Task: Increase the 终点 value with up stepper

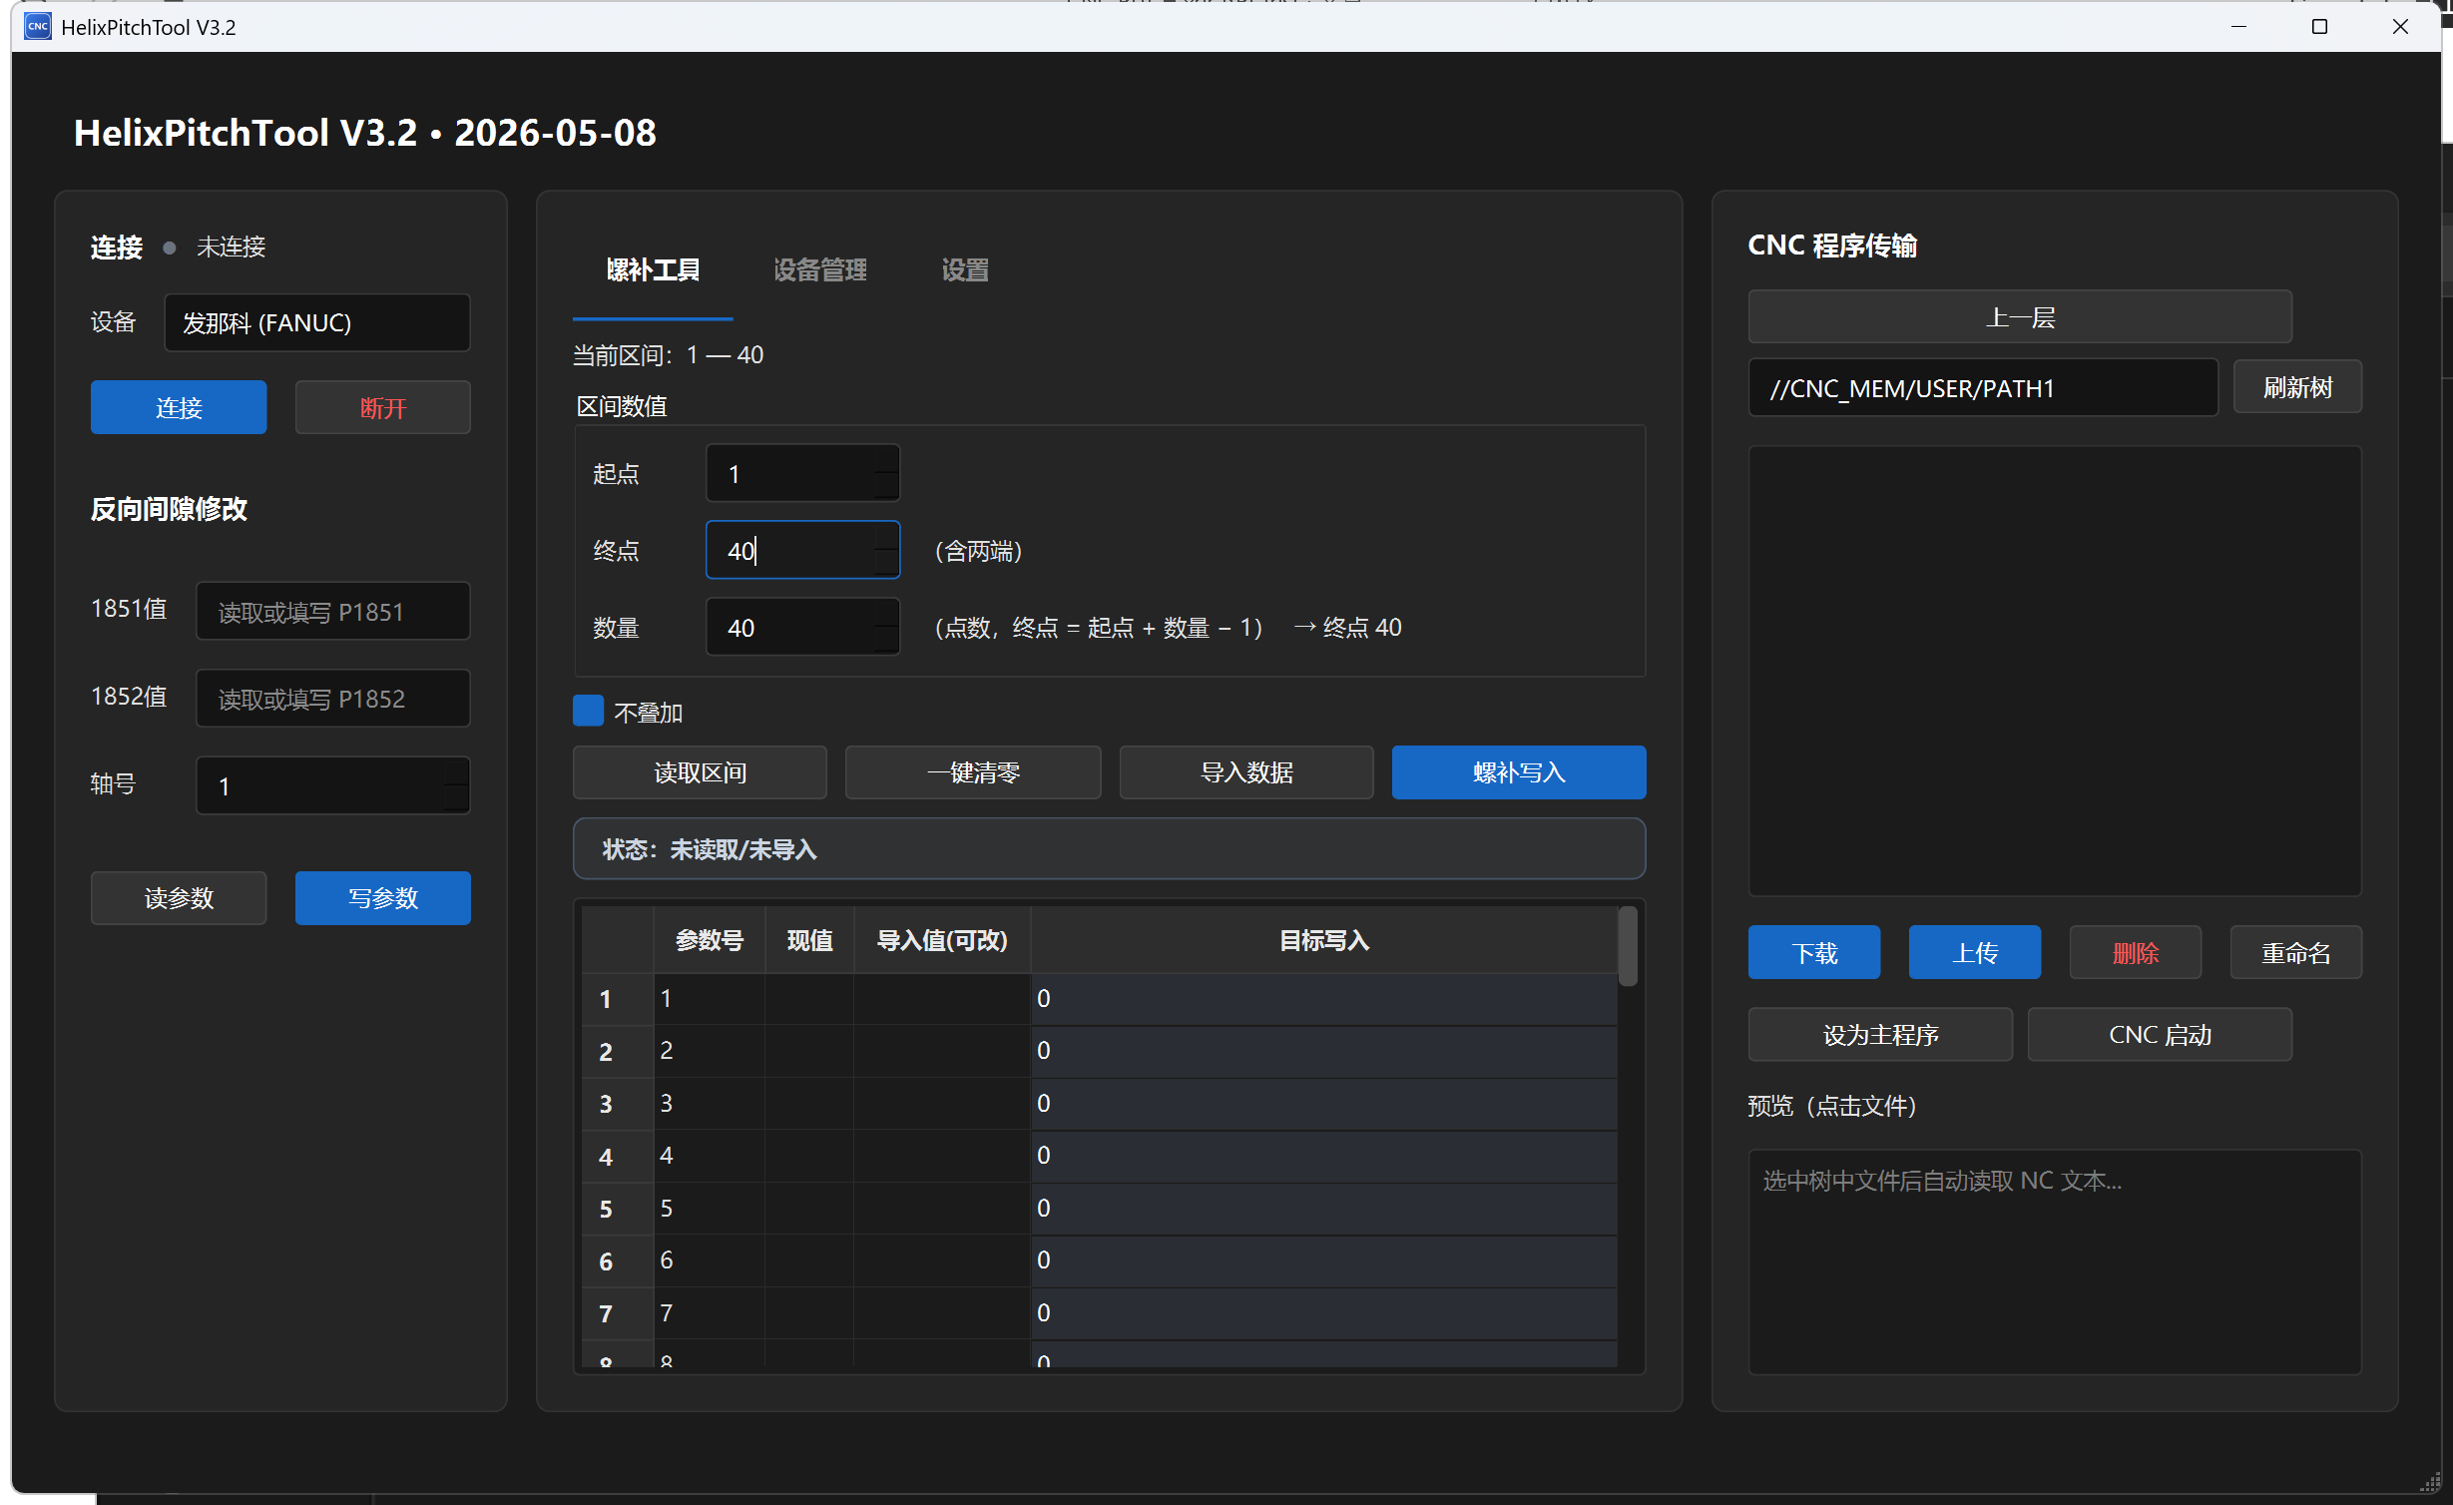Action: 885,537
